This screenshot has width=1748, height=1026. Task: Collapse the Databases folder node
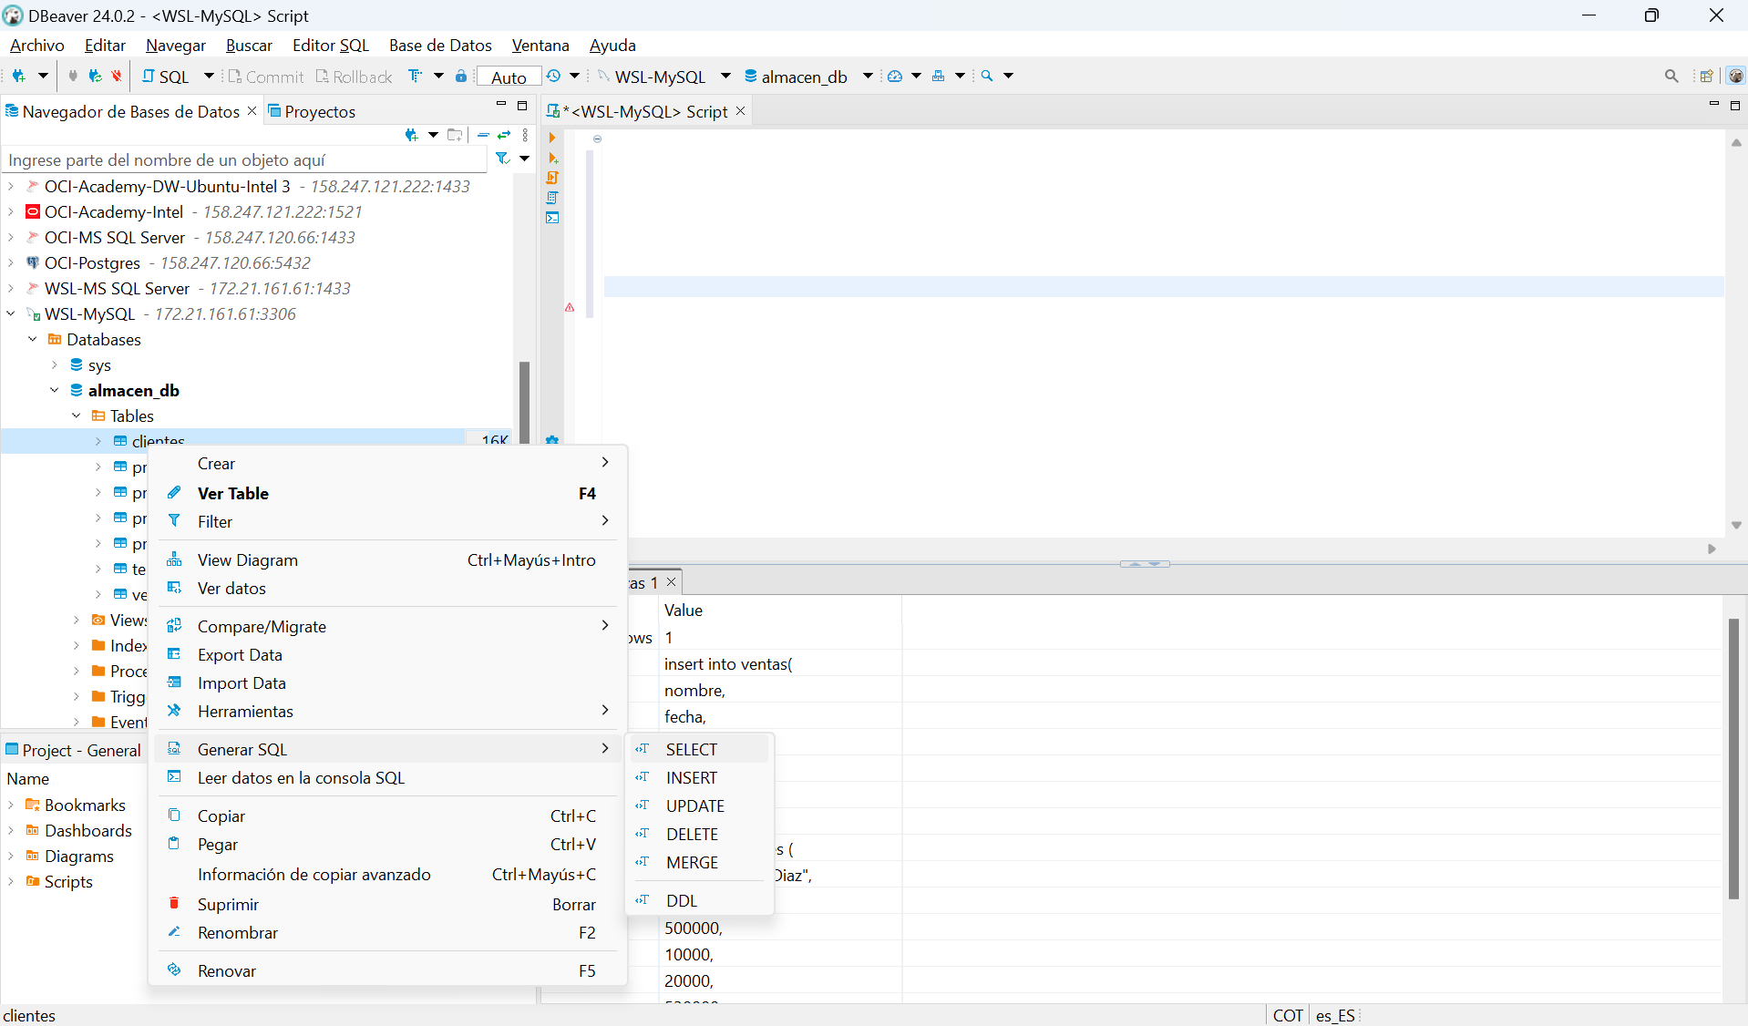click(x=33, y=340)
